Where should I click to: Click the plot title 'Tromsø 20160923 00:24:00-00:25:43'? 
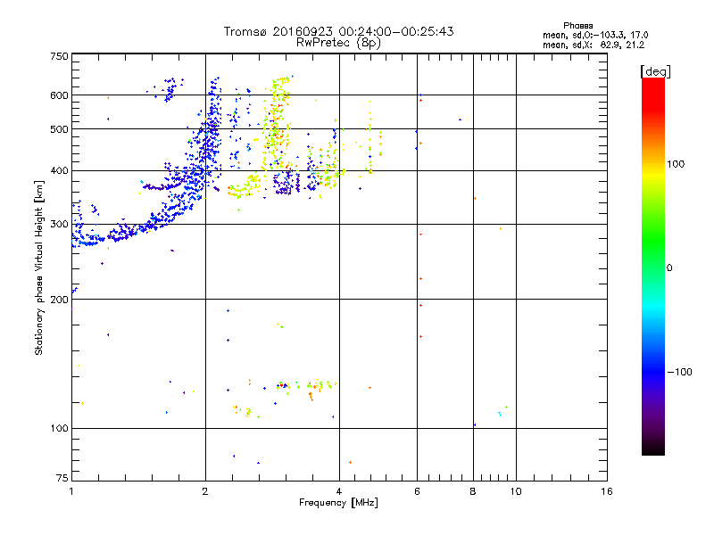pyautogui.click(x=338, y=31)
